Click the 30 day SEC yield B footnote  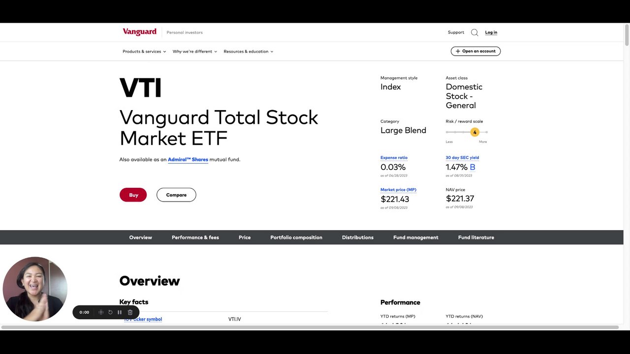coord(472,167)
